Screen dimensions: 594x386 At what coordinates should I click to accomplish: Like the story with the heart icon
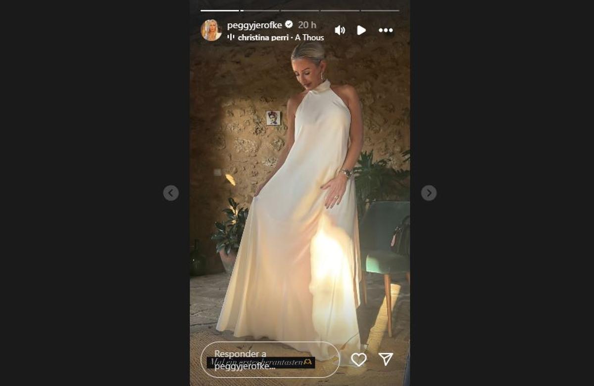[x=358, y=359]
